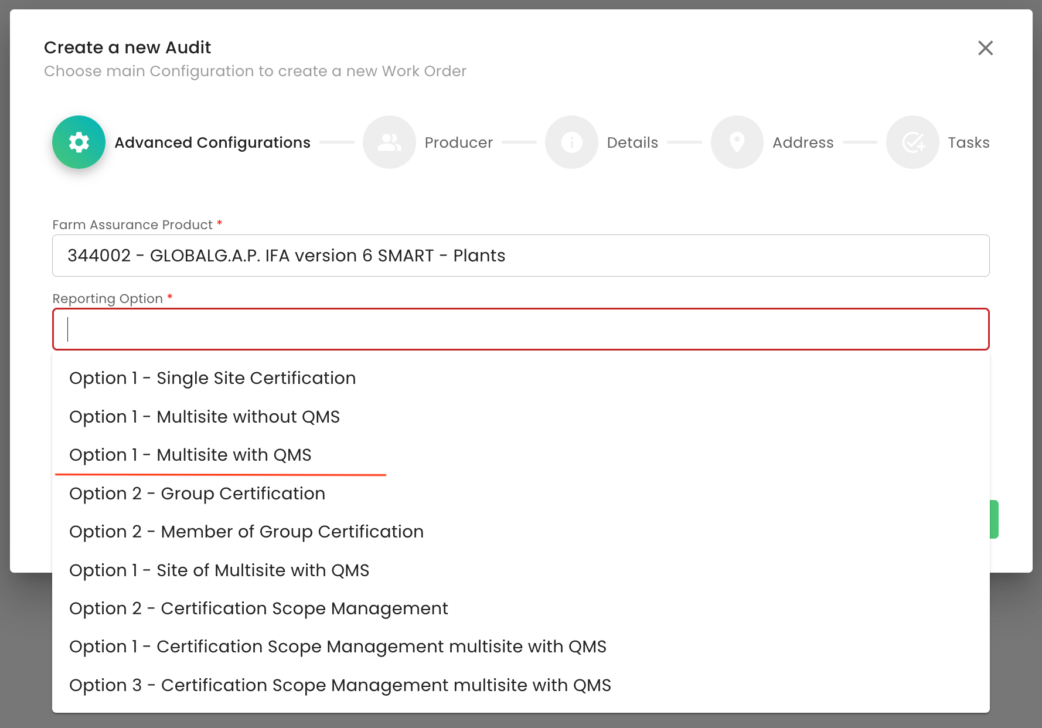Click the Advanced Configurations gear icon

(x=79, y=142)
